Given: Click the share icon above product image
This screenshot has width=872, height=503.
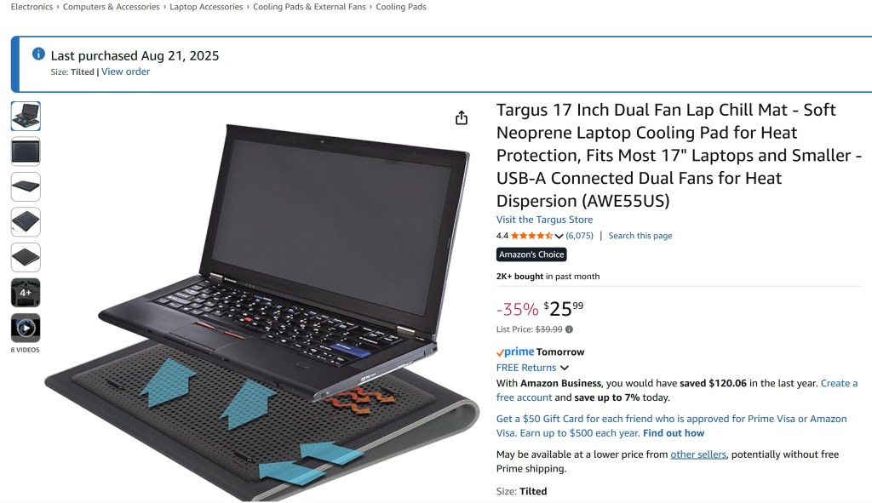Looking at the screenshot, I should point(461,117).
